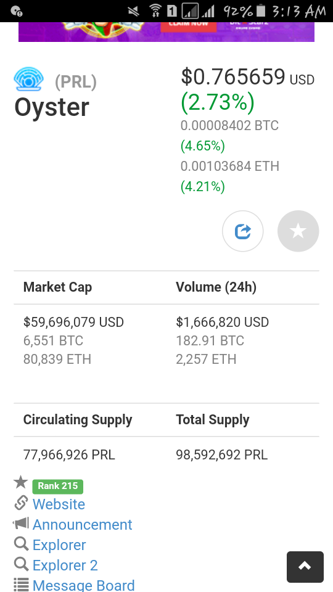
Task: Click the chain link icon beside Website
Action: pyautogui.click(x=21, y=503)
